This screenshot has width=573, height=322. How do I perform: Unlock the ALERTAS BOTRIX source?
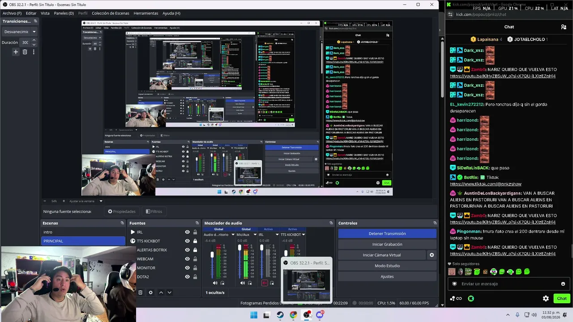pos(195,250)
